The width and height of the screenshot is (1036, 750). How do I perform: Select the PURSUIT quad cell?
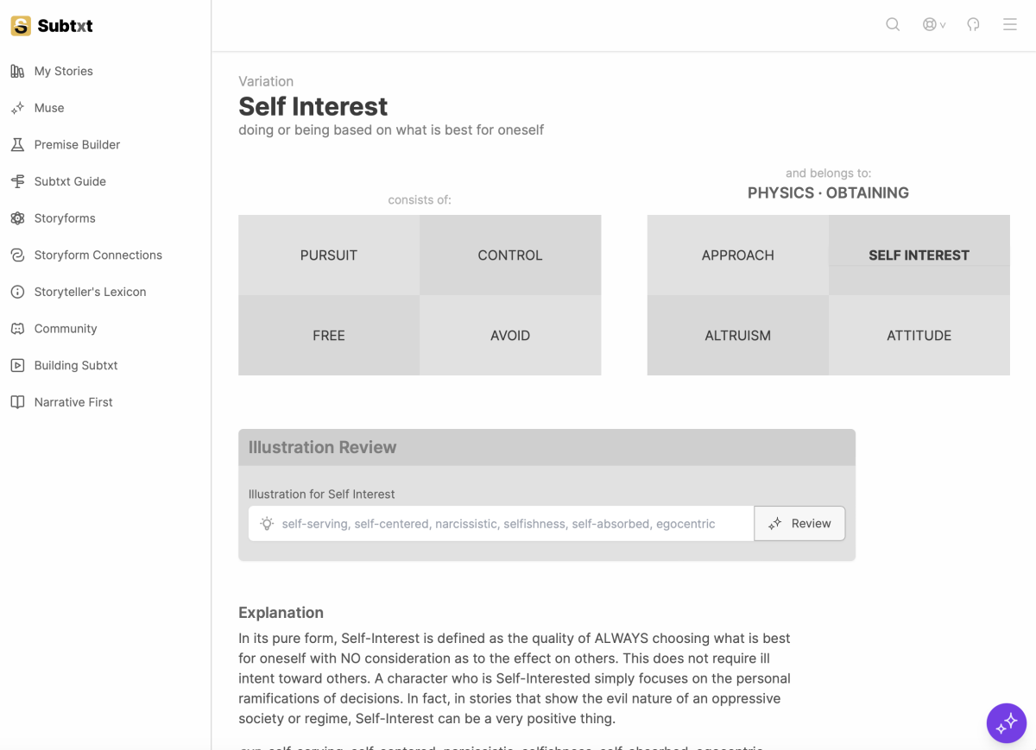[329, 255]
